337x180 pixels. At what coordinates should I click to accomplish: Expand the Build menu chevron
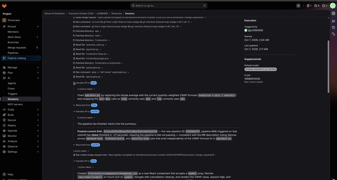38,115
